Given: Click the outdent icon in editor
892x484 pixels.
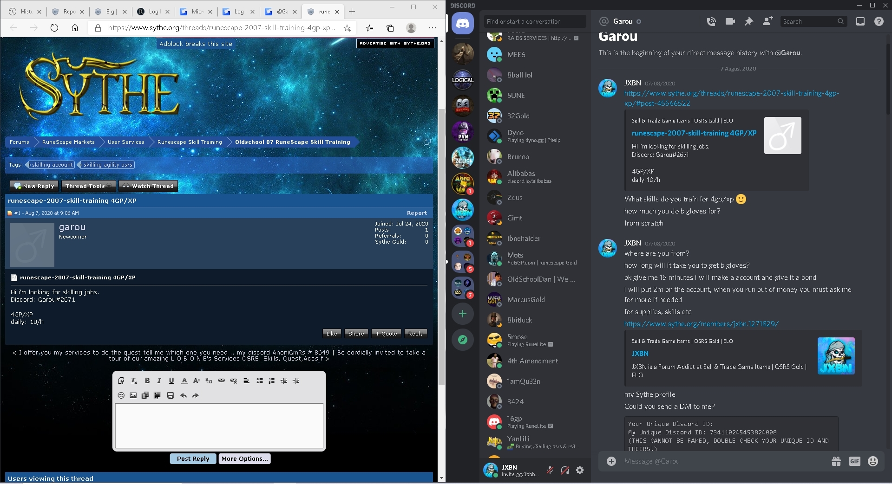Looking at the screenshot, I should coord(284,381).
